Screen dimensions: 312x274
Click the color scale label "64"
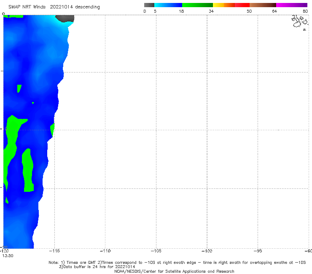point(274,11)
